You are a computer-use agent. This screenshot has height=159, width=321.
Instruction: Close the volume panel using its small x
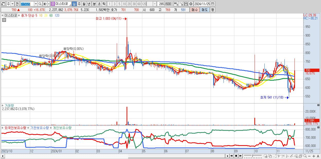318,105
